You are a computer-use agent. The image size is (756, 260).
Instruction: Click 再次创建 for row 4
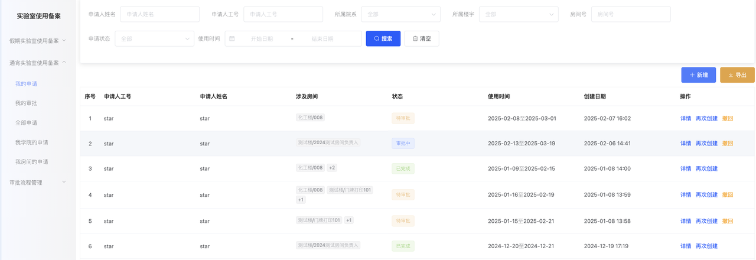(706, 194)
